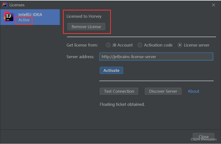
Task: Click 'Floating ticket obtained.' status text
Action: point(122,104)
